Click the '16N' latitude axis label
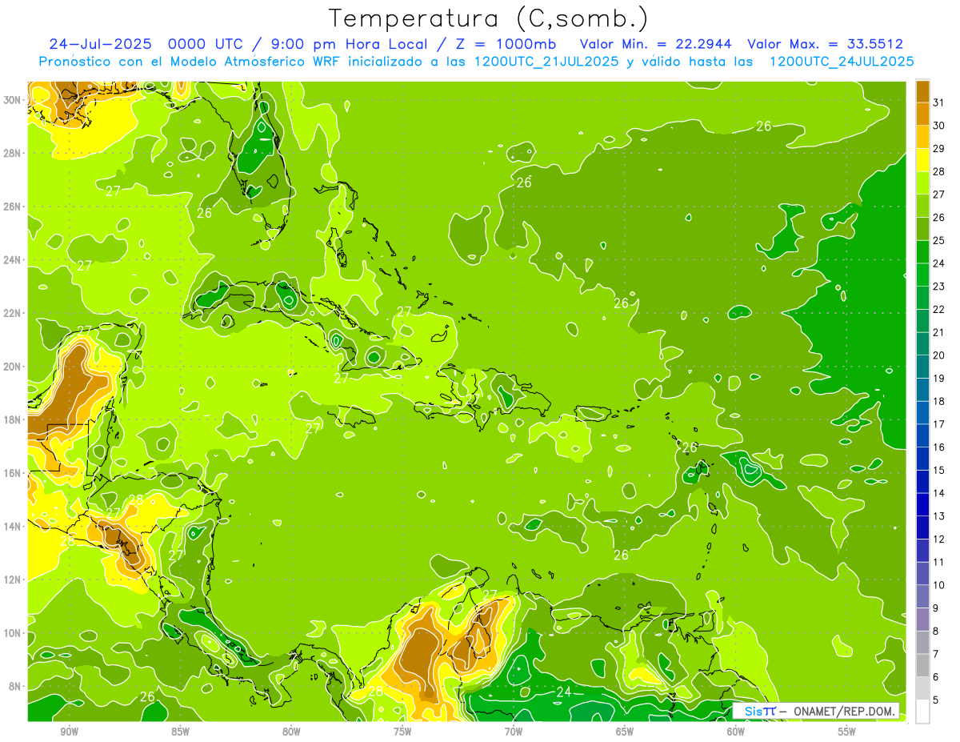Screen dimensions: 960x742 [14, 473]
